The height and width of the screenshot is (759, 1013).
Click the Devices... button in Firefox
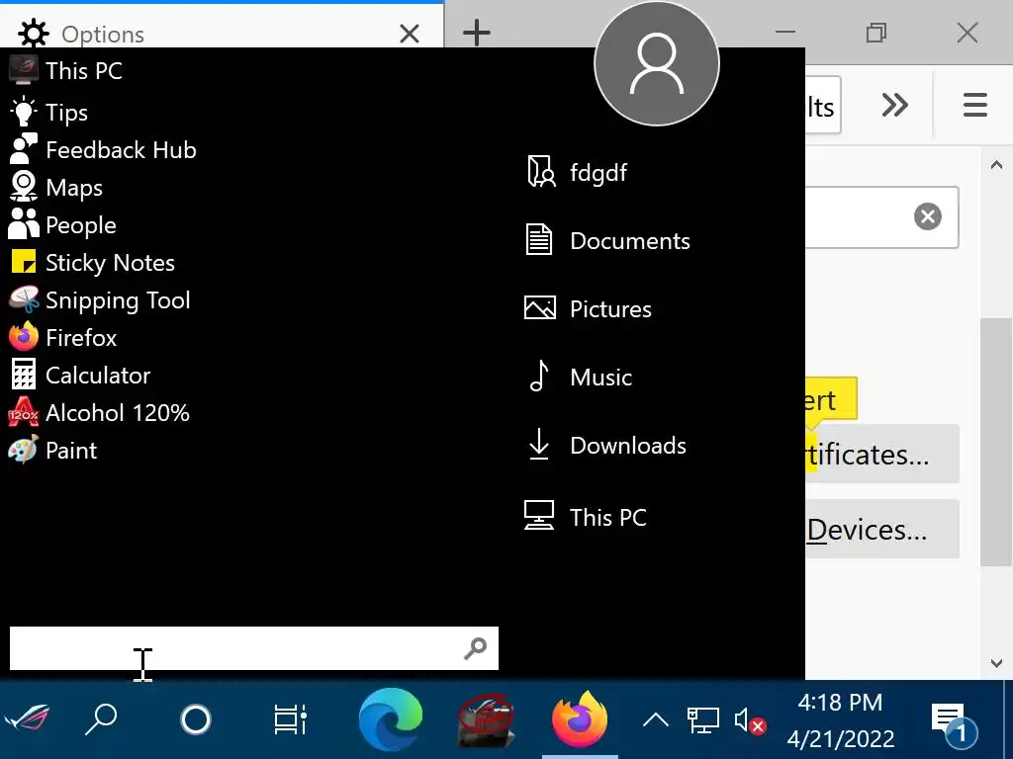click(x=882, y=530)
